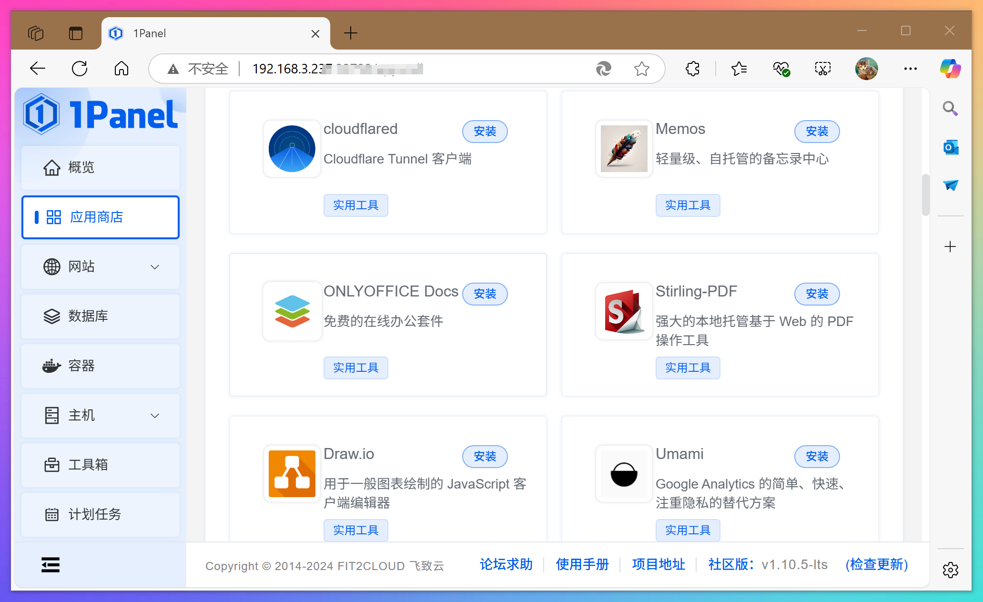Viewport: 983px width, 602px height.
Task: Collapse the sidebar with the bottom-left icon
Action: (x=50, y=564)
